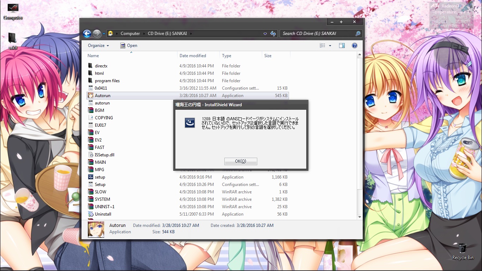The width and height of the screenshot is (482, 271).
Task: Open the Organize menu
Action: (98, 46)
